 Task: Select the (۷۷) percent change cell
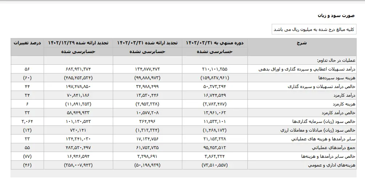pos(27,157)
